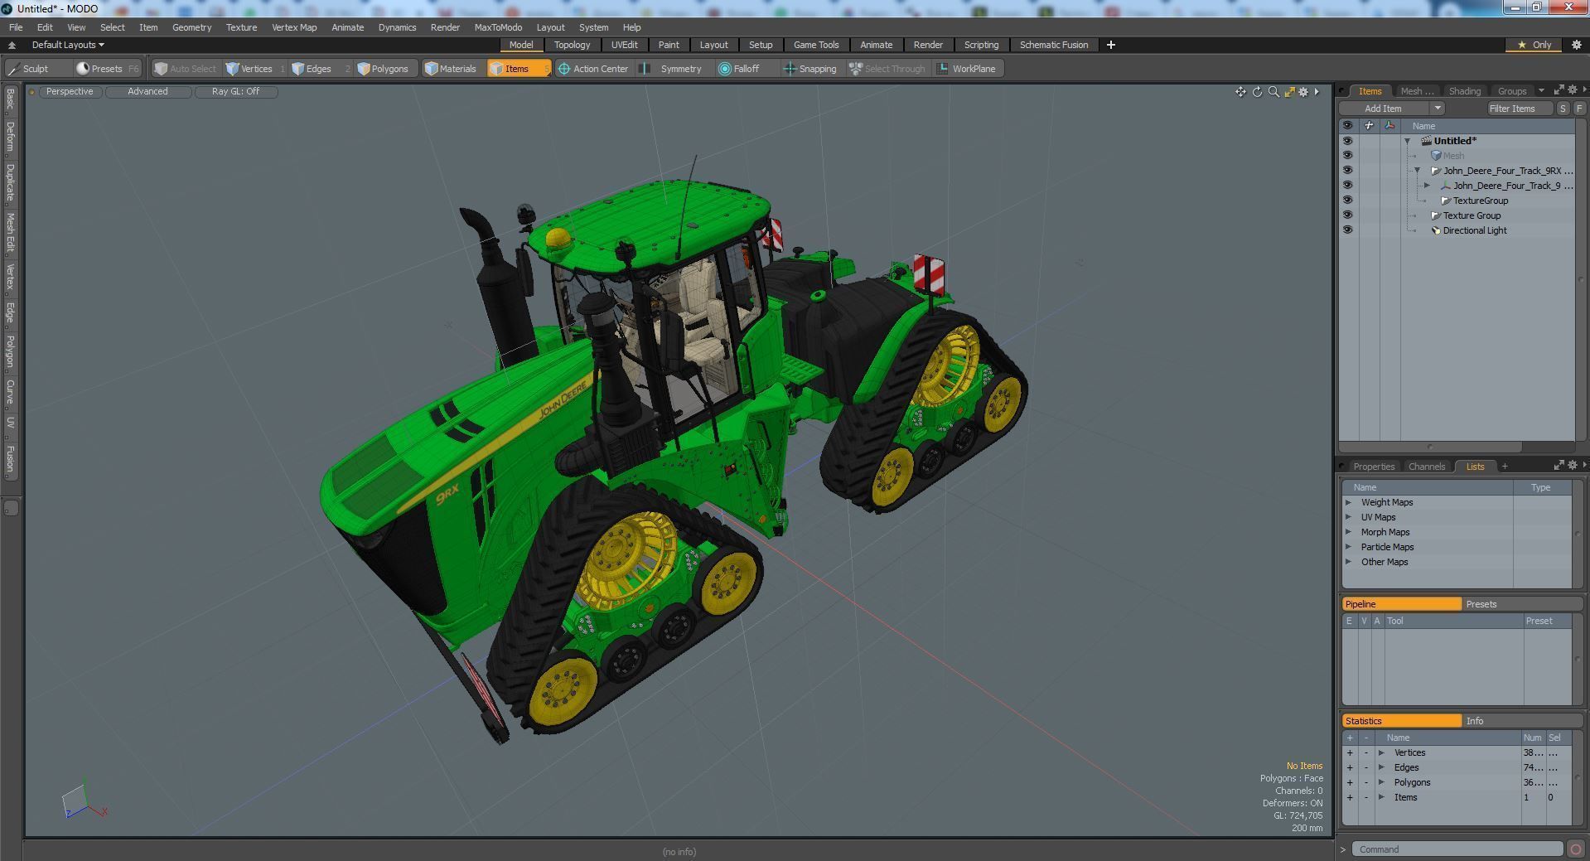Toggle visibility of the Untitled scene
The height and width of the screenshot is (861, 1590).
(x=1347, y=141)
